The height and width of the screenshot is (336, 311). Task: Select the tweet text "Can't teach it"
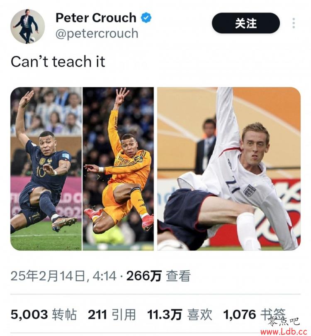(x=58, y=62)
